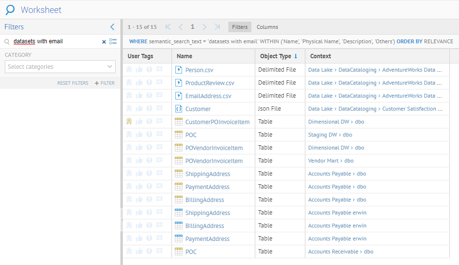
Task: Click next page arrow in pagination
Action: pyautogui.click(x=205, y=27)
